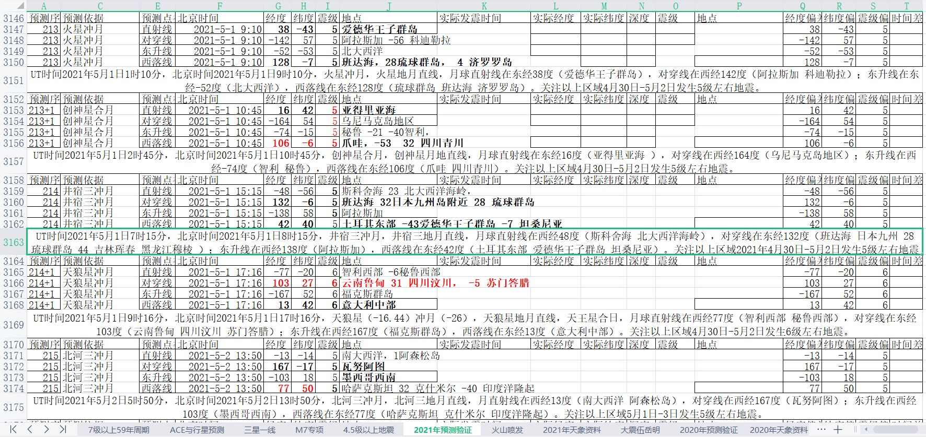Select the 墨西哥西南 cell

[x=389, y=377]
